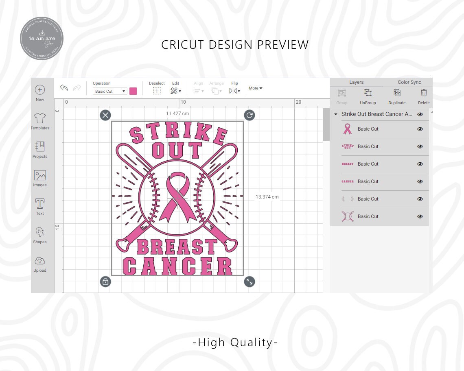Click the Delete icon in Layers panel

pyautogui.click(x=423, y=96)
